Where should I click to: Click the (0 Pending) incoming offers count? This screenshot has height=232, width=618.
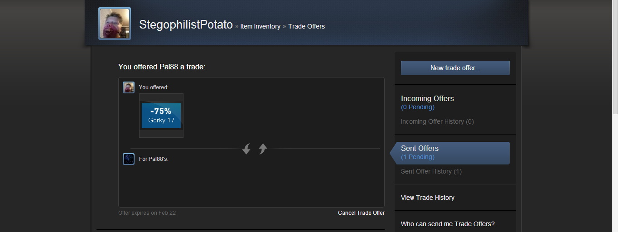(418, 107)
